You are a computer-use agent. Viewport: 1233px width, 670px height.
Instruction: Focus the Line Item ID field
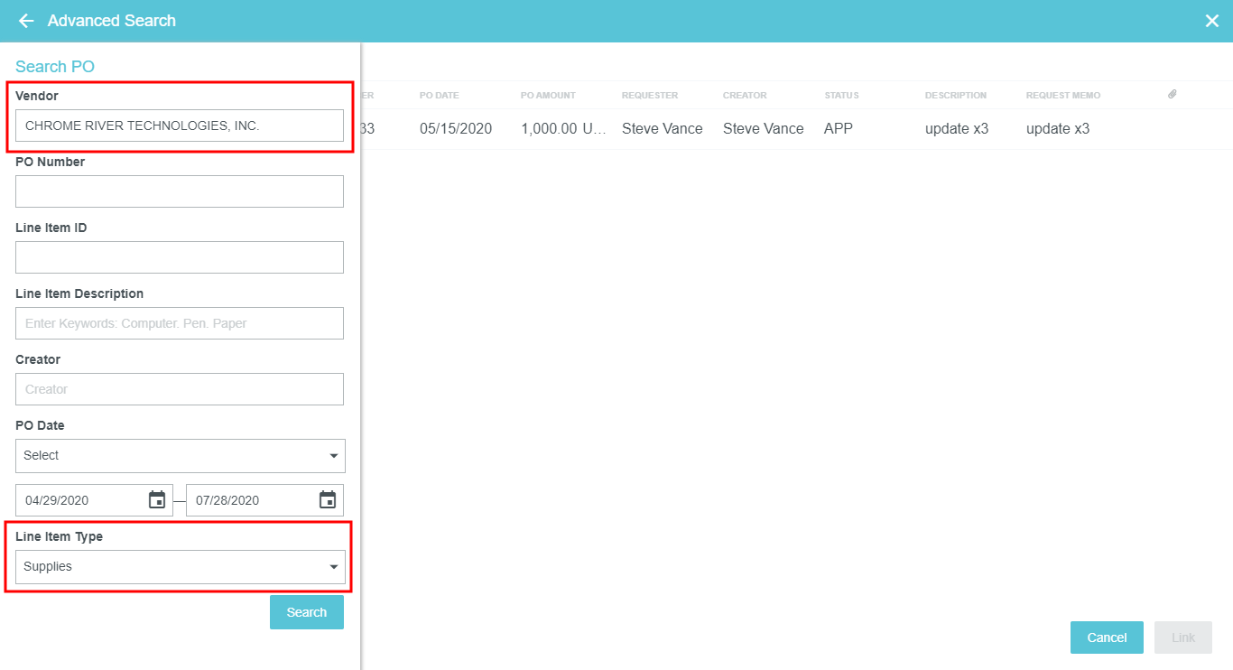tap(180, 257)
